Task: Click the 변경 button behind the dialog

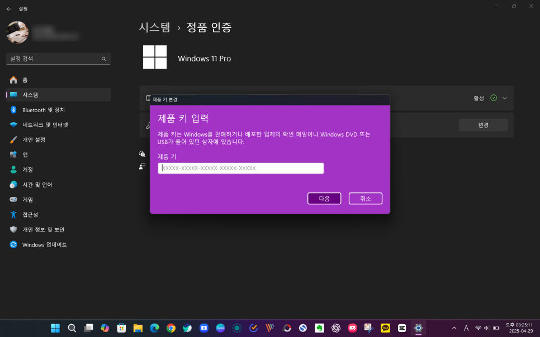Action: [x=483, y=125]
